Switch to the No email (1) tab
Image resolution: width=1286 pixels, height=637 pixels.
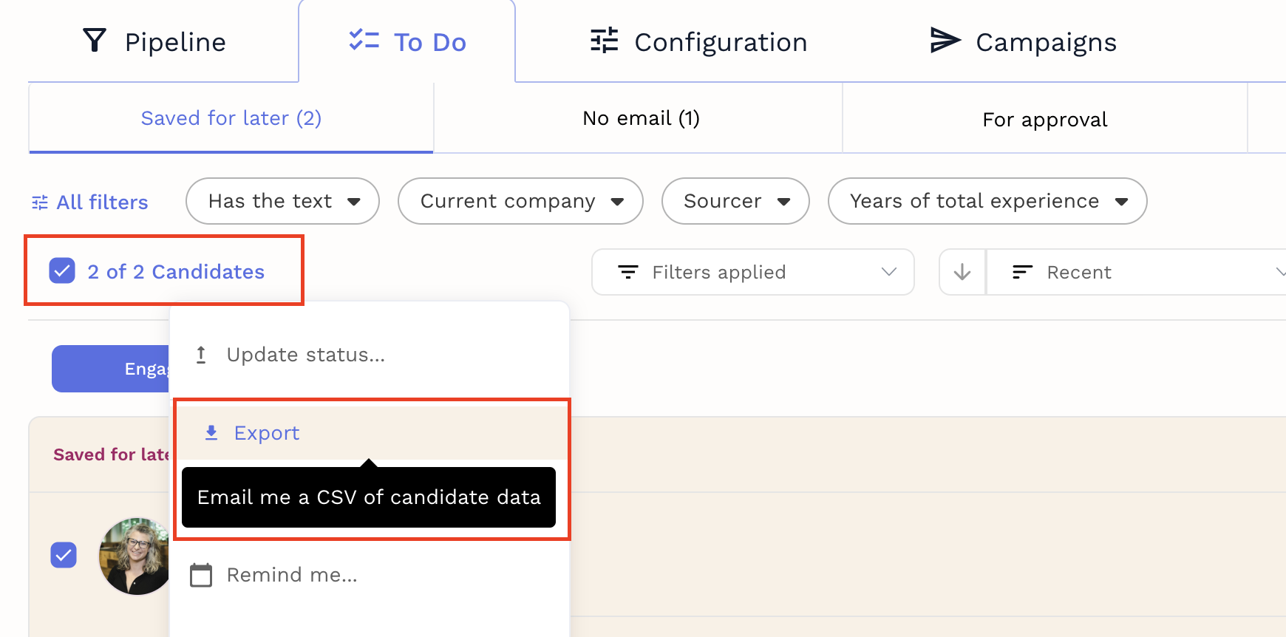(640, 119)
